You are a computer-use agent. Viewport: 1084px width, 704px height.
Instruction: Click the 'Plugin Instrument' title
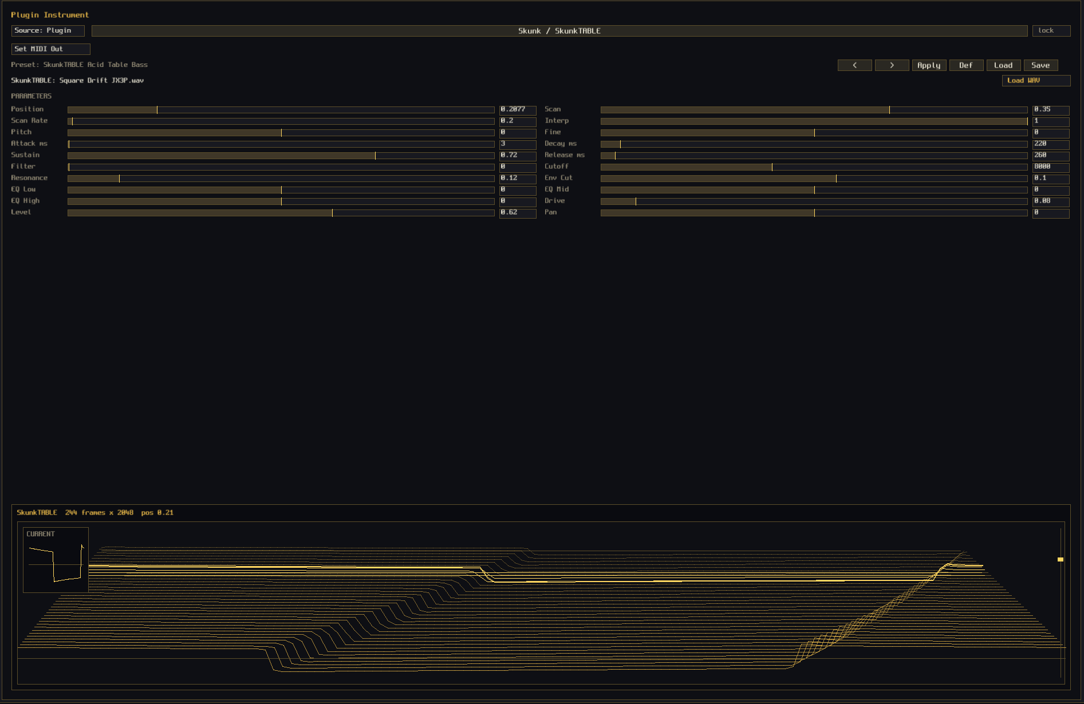pyautogui.click(x=50, y=15)
